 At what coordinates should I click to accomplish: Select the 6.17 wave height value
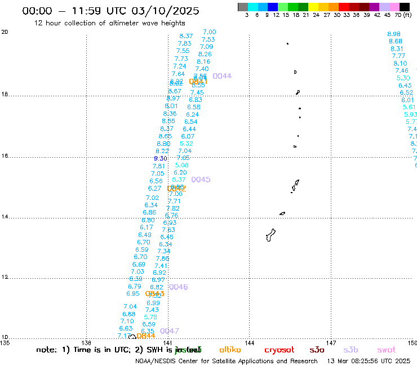(147, 227)
